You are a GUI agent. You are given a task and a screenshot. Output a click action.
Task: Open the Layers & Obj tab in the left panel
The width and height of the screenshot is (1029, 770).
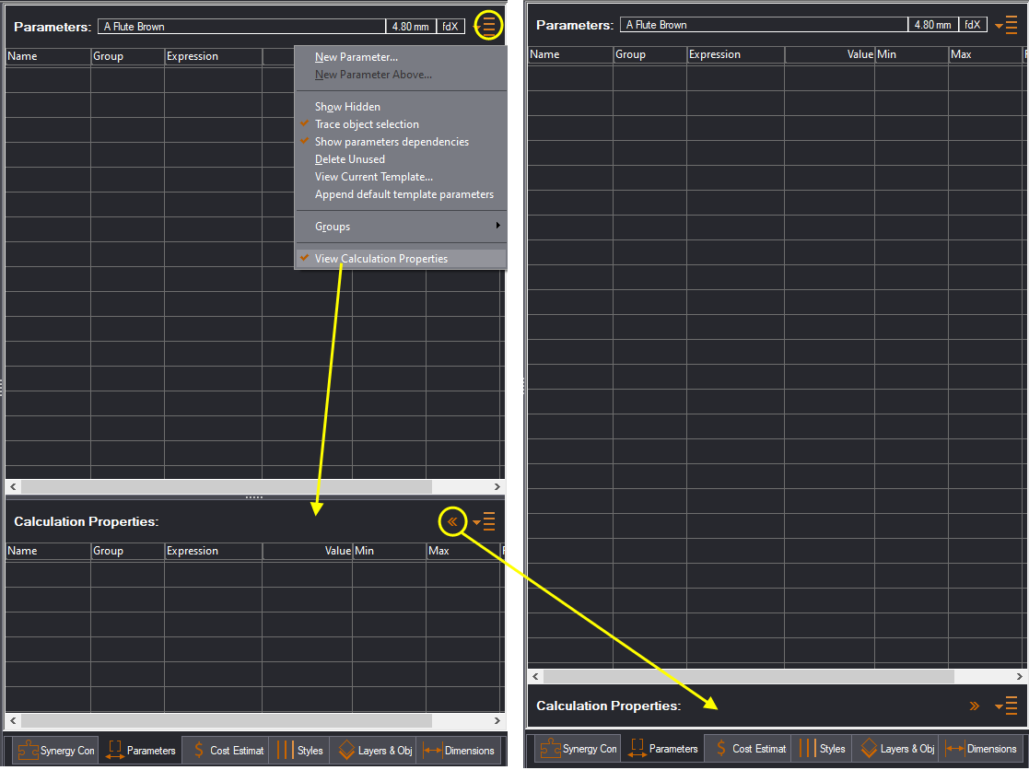[x=375, y=750]
